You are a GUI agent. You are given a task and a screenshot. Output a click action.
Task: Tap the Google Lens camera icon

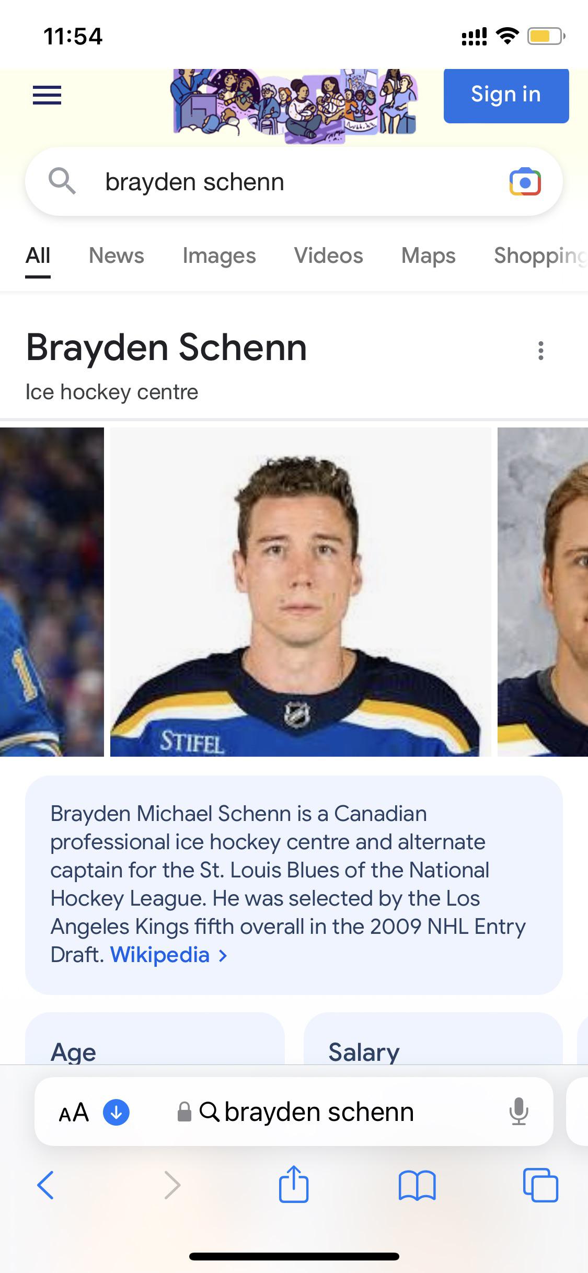point(525,182)
